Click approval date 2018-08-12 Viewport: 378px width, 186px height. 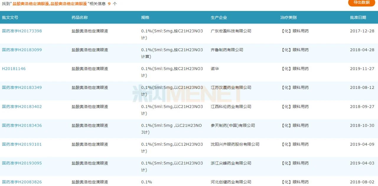[362, 88]
